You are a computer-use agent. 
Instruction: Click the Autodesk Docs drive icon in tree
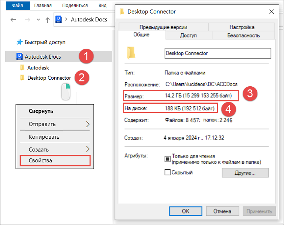point(19,56)
